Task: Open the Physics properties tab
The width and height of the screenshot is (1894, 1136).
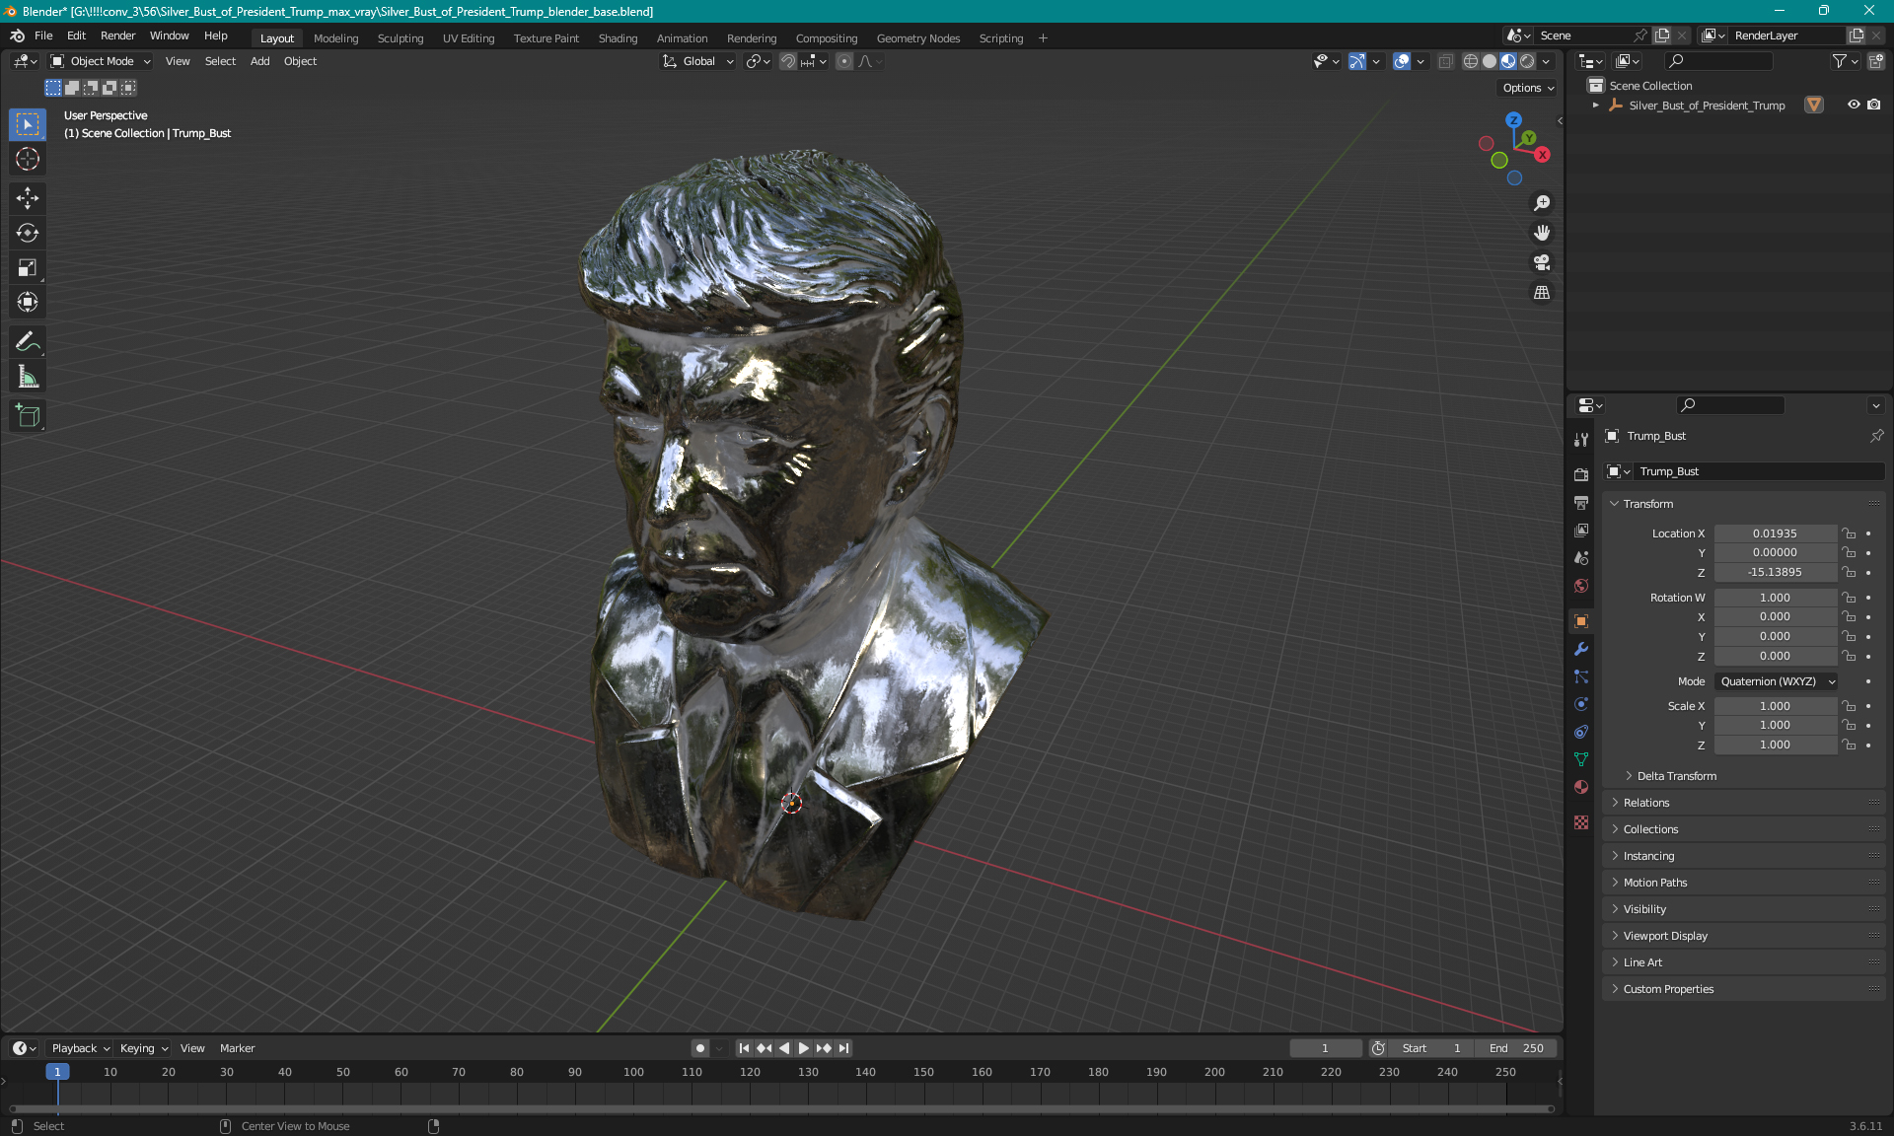Action: pyautogui.click(x=1581, y=704)
